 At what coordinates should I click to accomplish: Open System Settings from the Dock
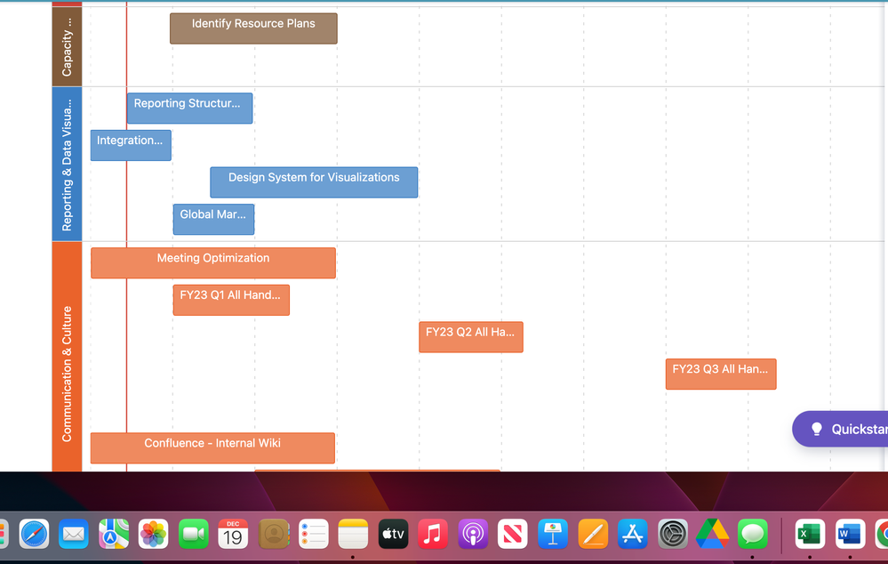tap(673, 534)
